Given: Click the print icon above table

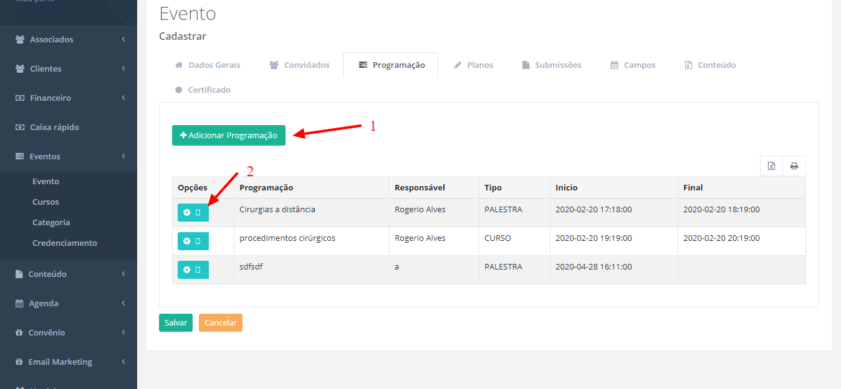Looking at the screenshot, I should pyautogui.click(x=794, y=166).
